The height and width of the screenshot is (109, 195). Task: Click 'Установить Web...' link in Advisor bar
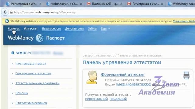(x=184, y=21)
